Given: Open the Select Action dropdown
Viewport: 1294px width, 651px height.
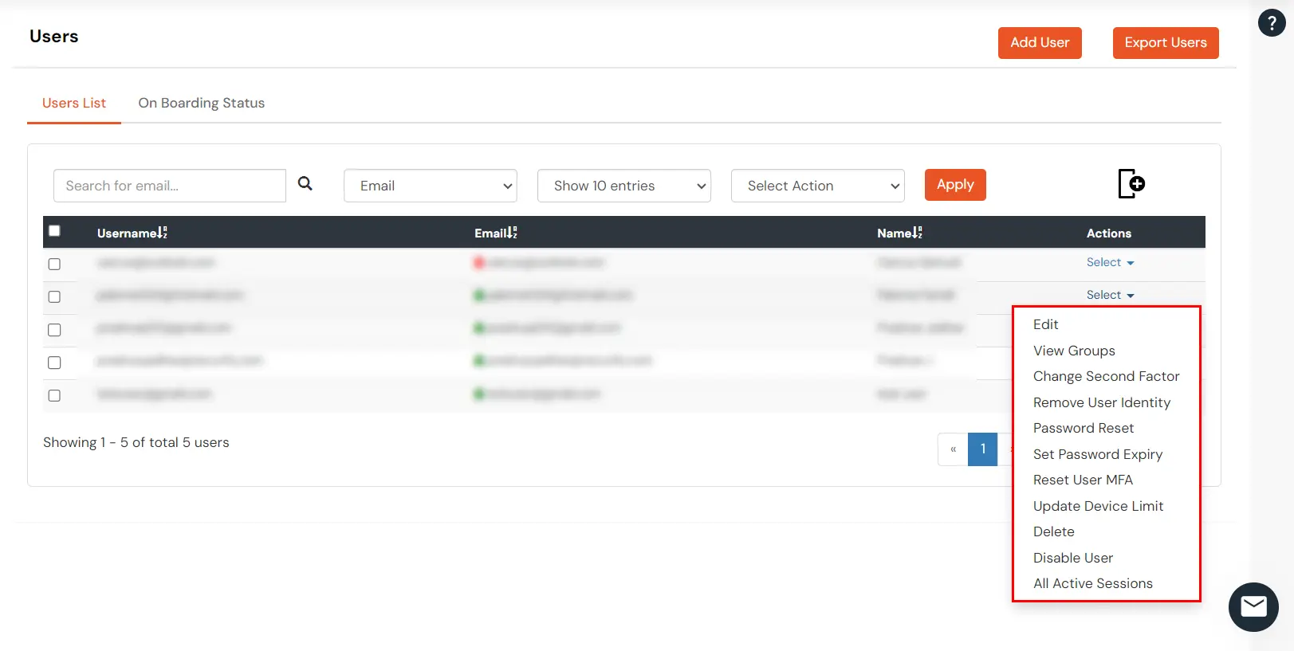Looking at the screenshot, I should [818, 186].
